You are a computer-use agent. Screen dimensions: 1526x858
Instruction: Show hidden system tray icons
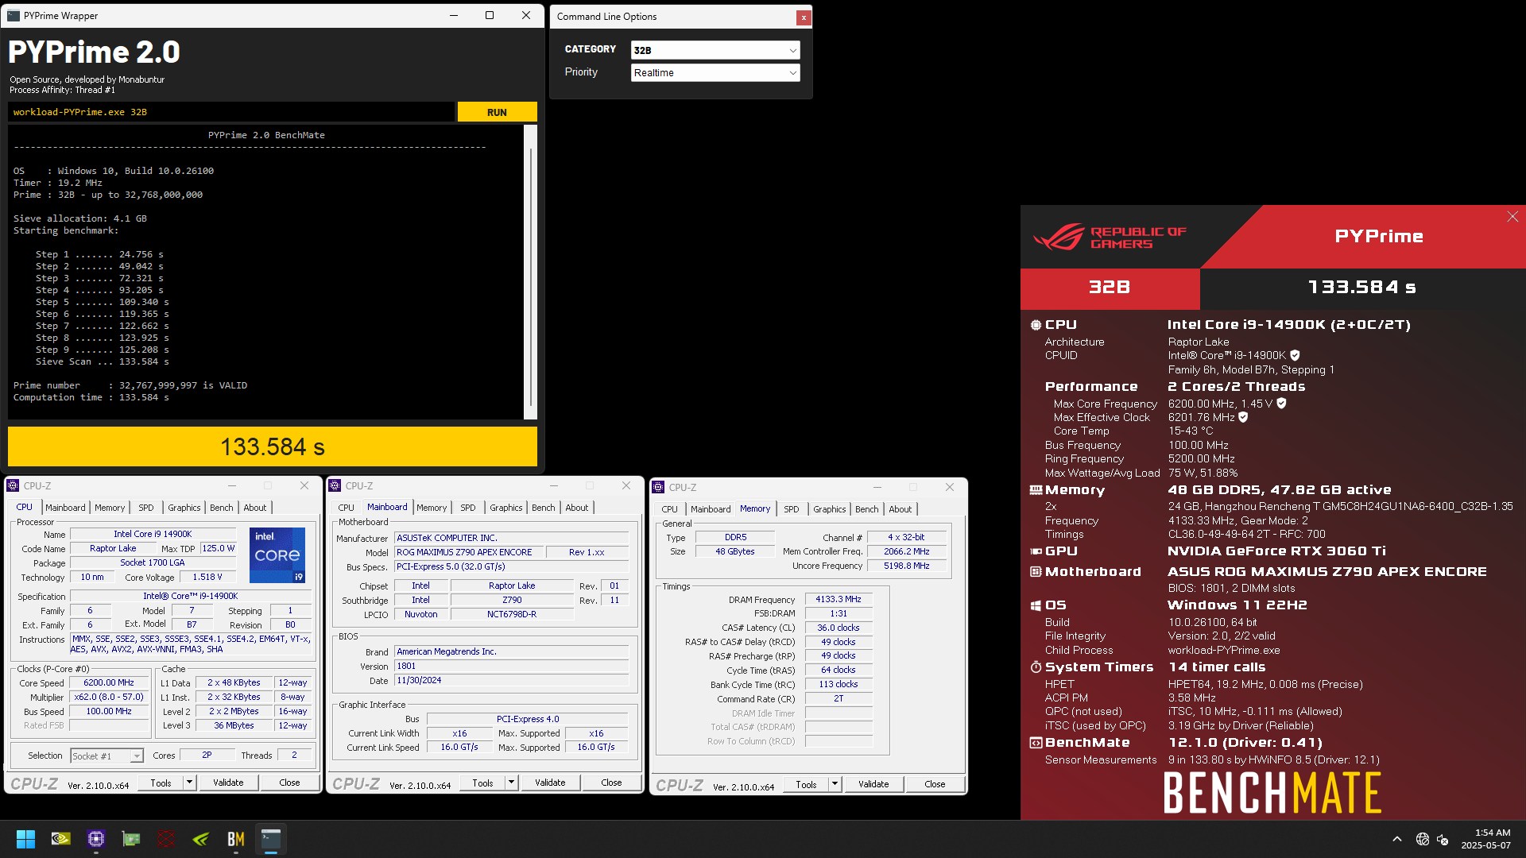(x=1396, y=839)
